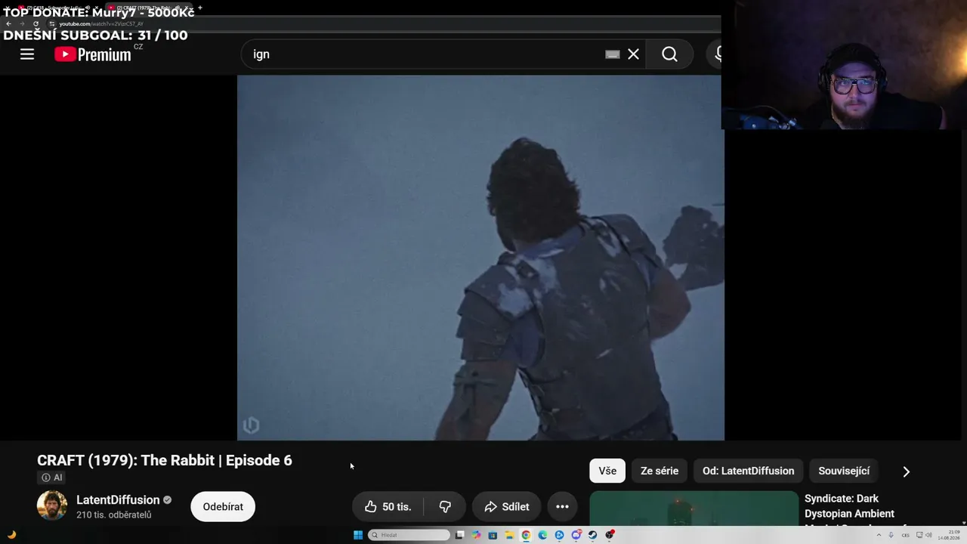Open the YouTube hamburger guide menu

pyautogui.click(x=27, y=54)
